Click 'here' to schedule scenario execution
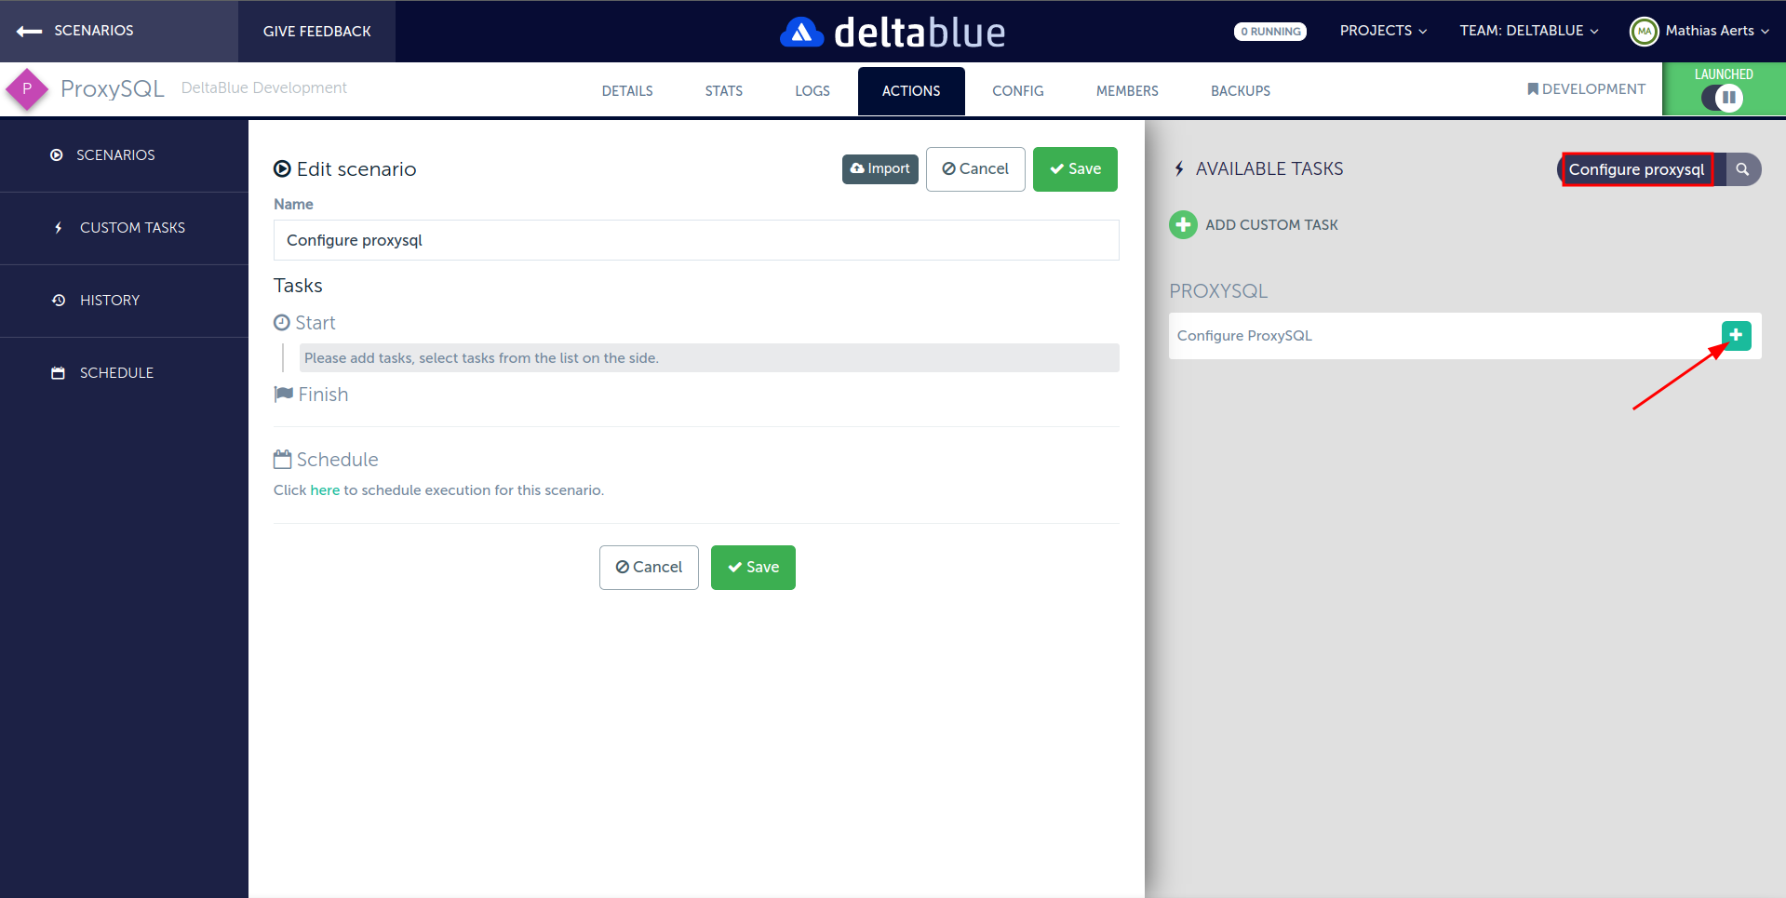The image size is (1786, 898). 325,489
